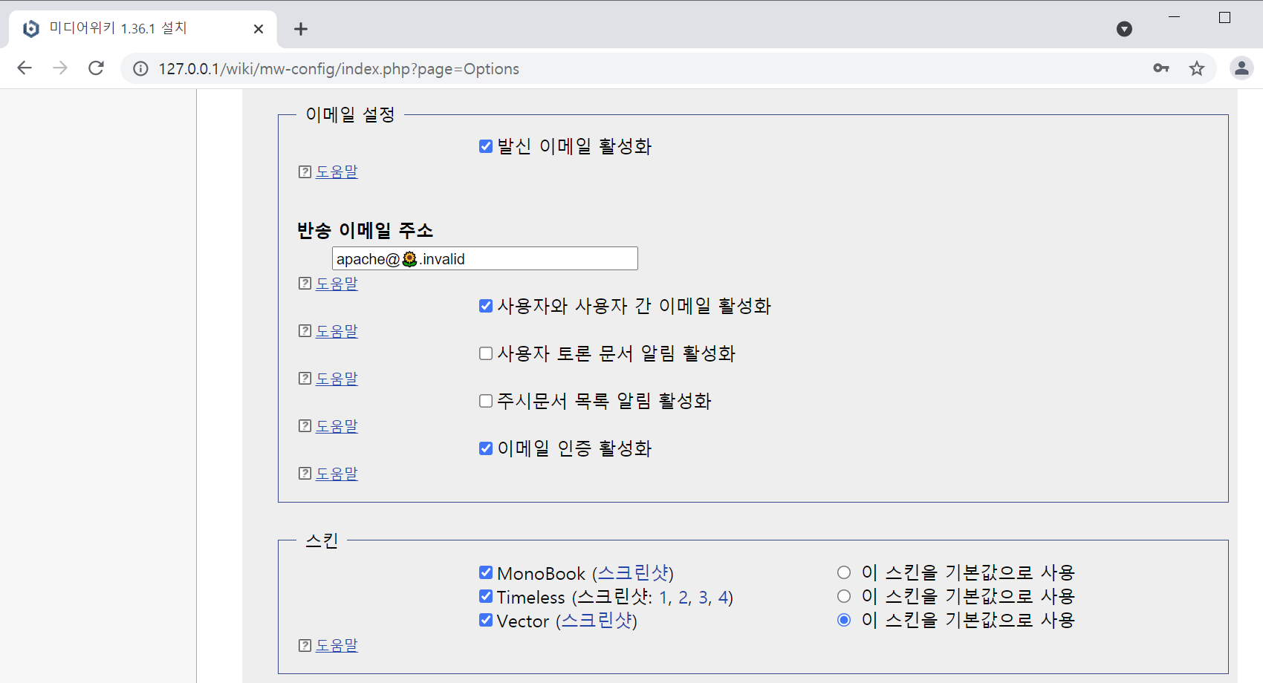Open 도움말 link under 이메일 인증 활성화

(337, 474)
